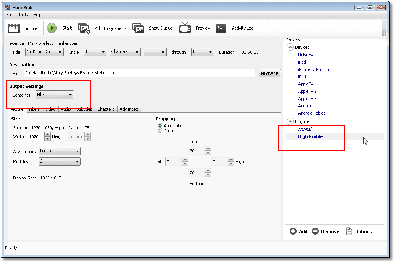395x263 pixels.
Task: Select the Universal preset
Action: (306, 55)
